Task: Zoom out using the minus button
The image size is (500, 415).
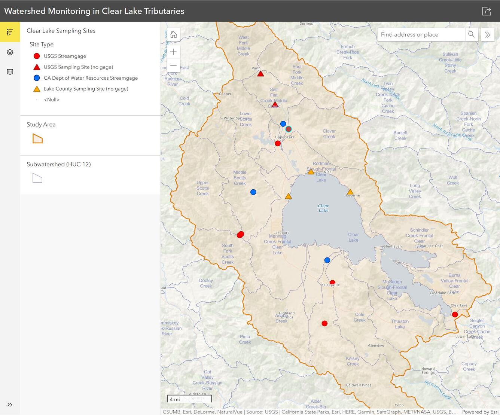Action: (x=173, y=65)
